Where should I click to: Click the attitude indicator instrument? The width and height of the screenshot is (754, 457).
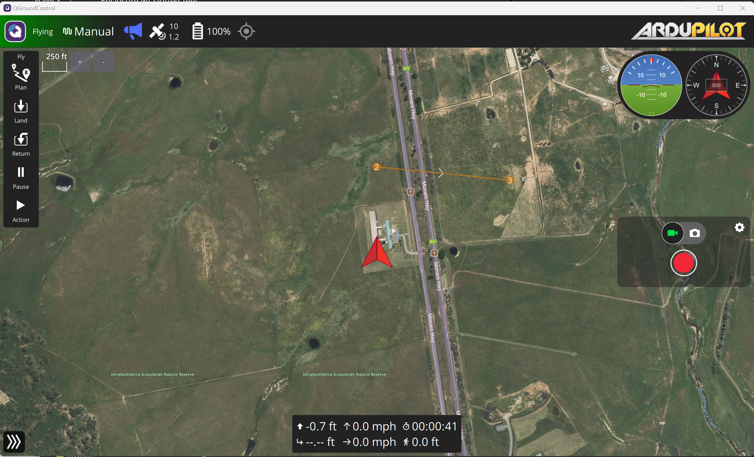click(651, 85)
